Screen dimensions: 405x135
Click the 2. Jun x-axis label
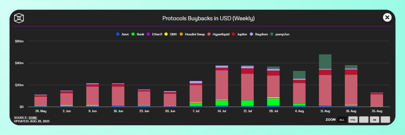[x=66, y=111]
